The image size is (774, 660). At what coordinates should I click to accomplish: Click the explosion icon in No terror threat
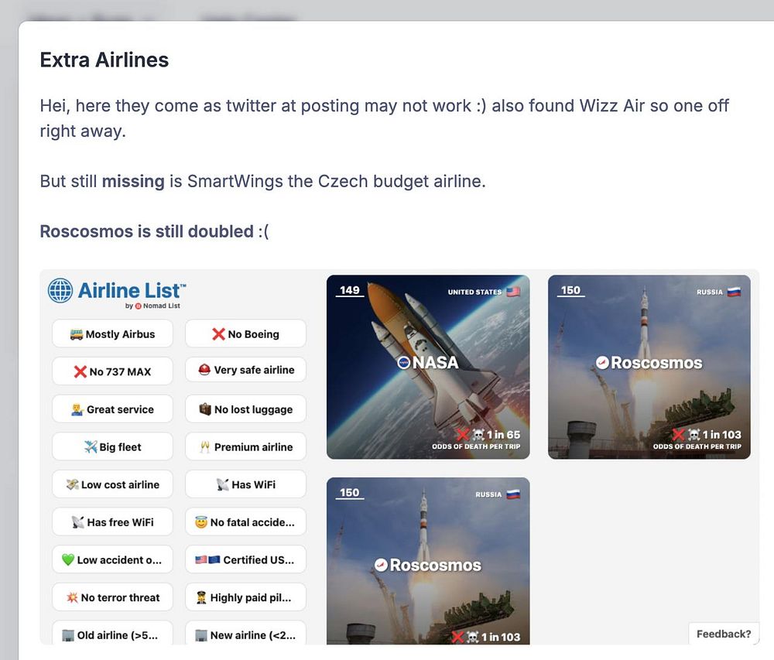[x=72, y=597]
